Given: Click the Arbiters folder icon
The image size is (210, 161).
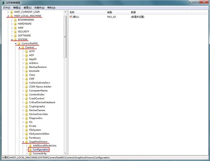Looking at the screenshot, I should coord(26,63).
